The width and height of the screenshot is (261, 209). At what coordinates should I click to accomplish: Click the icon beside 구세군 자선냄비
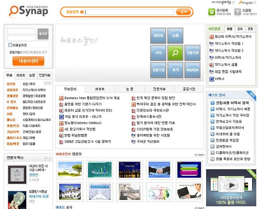click(134, 142)
